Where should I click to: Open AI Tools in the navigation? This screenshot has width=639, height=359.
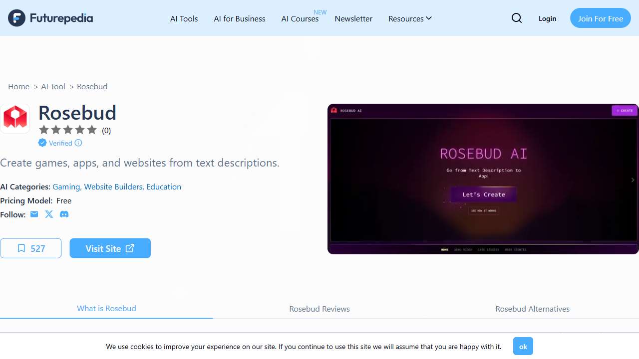tap(184, 18)
